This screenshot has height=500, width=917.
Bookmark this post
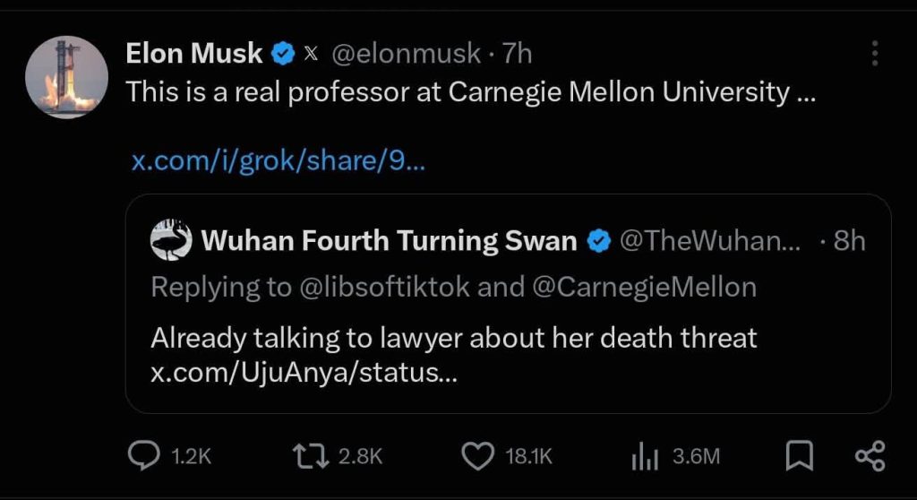click(799, 456)
